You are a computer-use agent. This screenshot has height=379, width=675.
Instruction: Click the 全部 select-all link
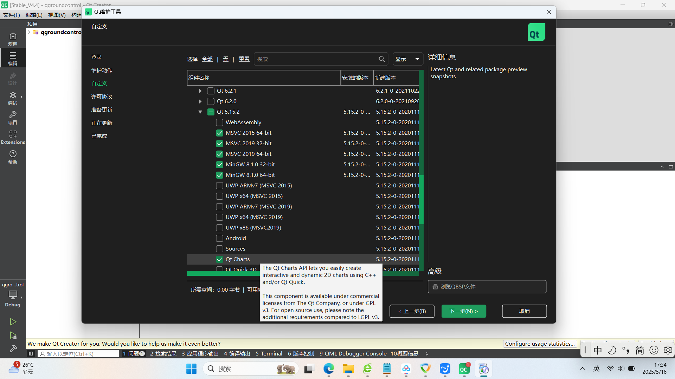coord(207,59)
